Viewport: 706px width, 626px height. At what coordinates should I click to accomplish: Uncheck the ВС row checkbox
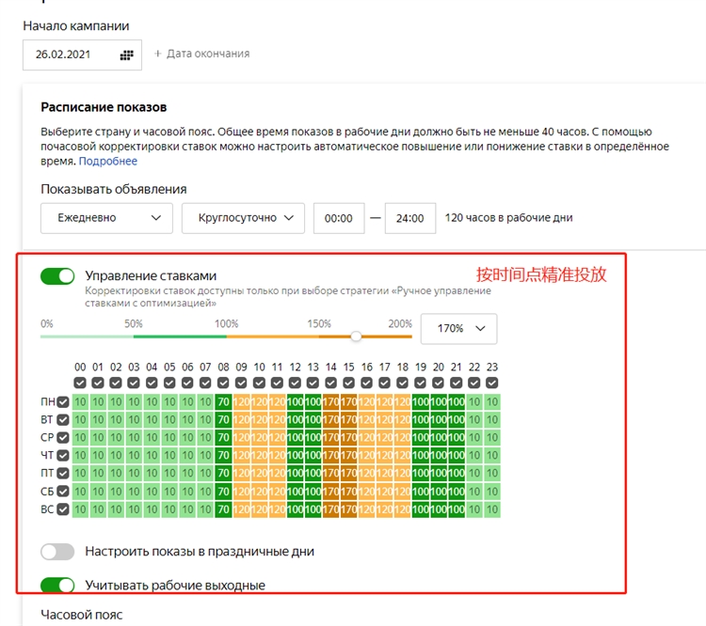[63, 509]
